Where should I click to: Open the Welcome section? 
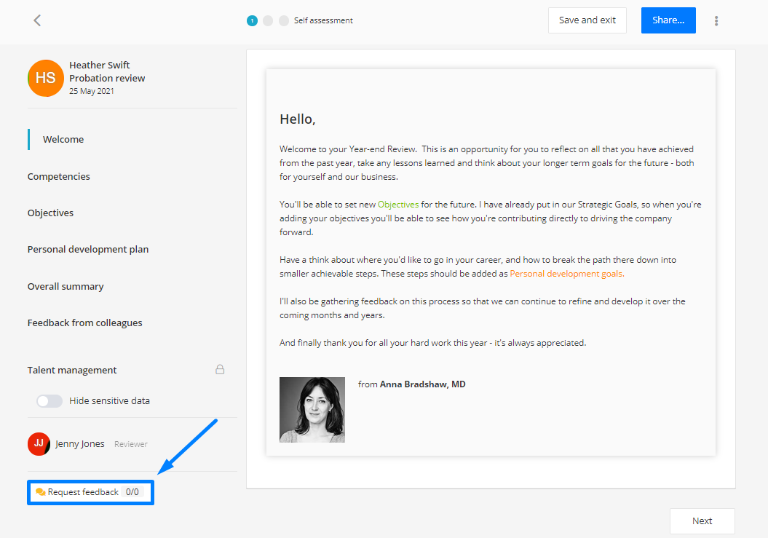coord(63,139)
